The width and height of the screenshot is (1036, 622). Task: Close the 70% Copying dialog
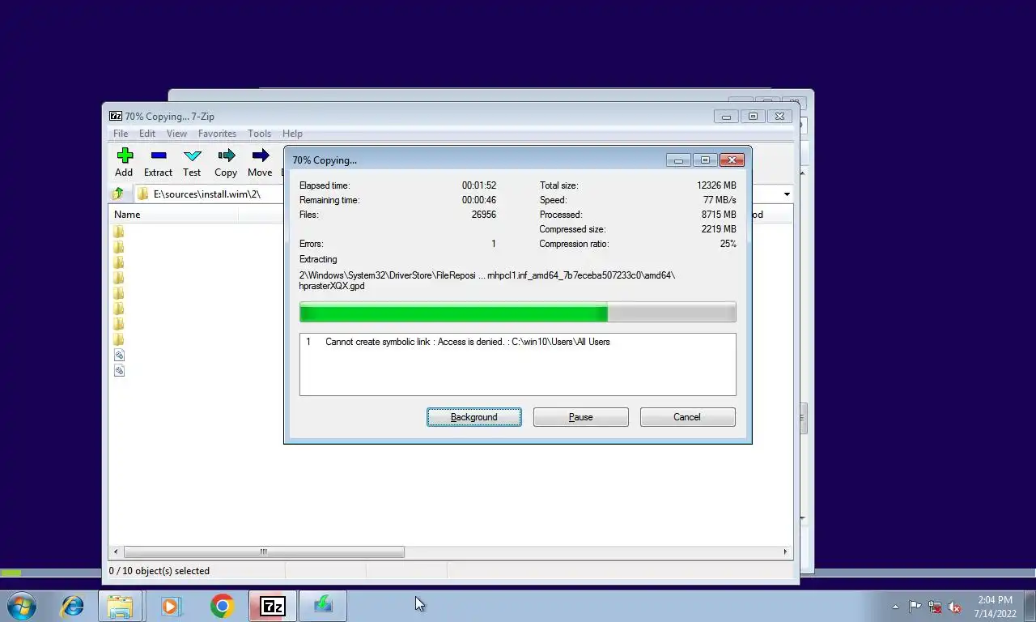732,160
